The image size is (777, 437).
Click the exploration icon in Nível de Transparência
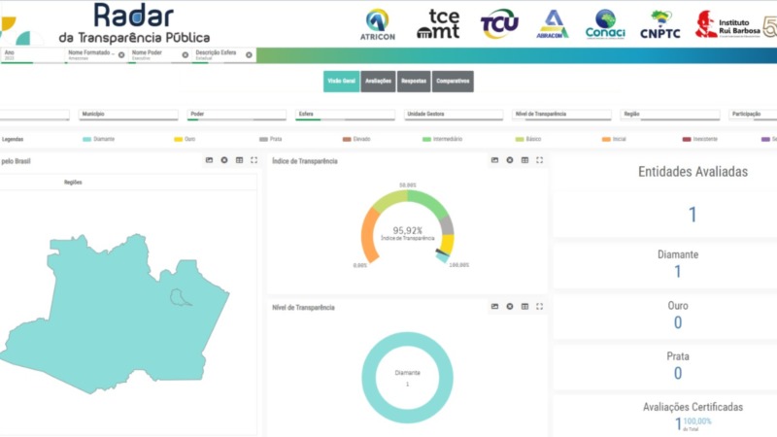tap(509, 306)
